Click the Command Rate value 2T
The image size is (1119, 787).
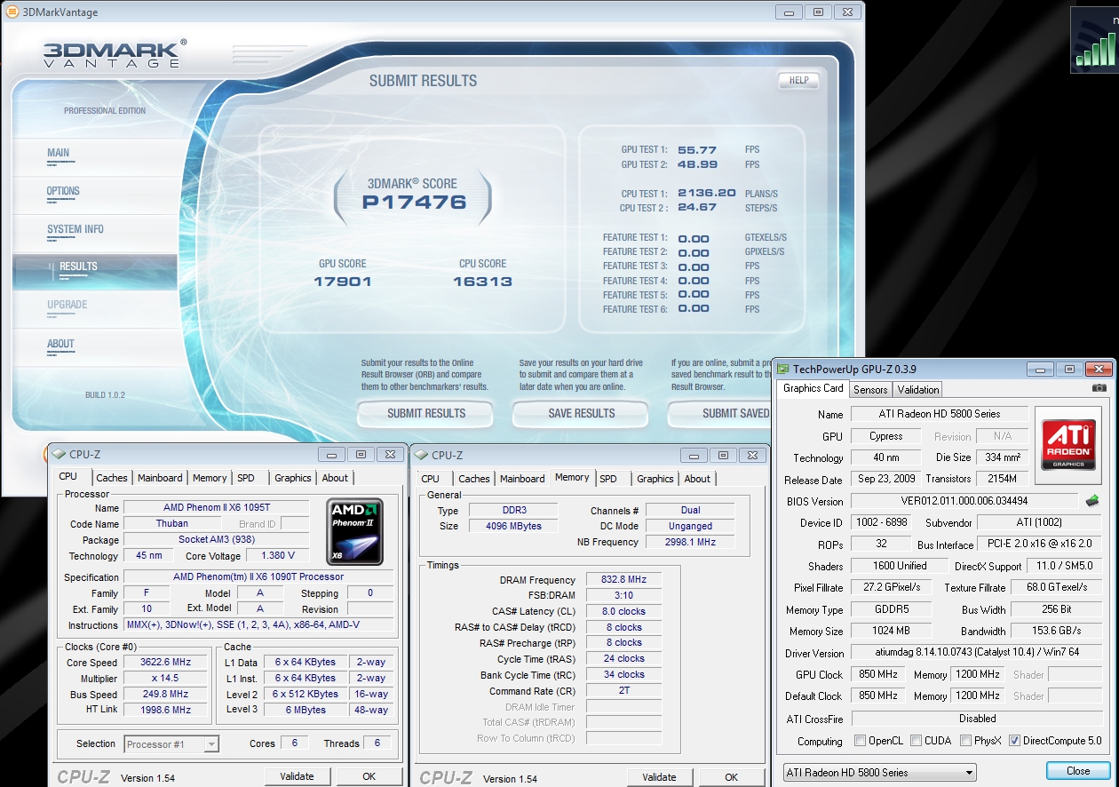tap(623, 690)
